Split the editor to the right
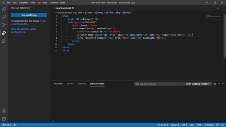 click(x=218, y=8)
